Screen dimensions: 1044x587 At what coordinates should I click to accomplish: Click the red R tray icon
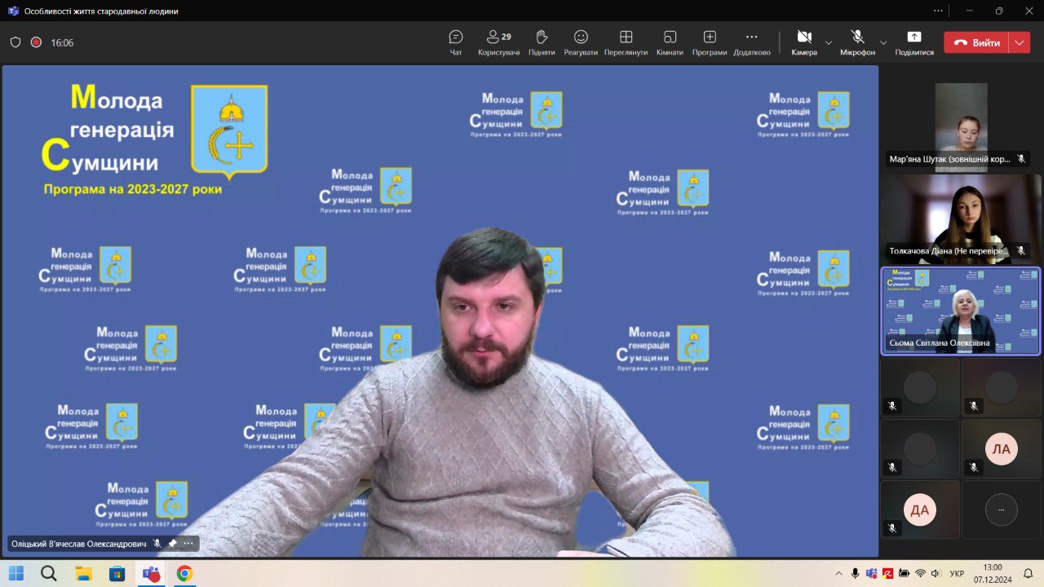pyautogui.click(x=888, y=573)
